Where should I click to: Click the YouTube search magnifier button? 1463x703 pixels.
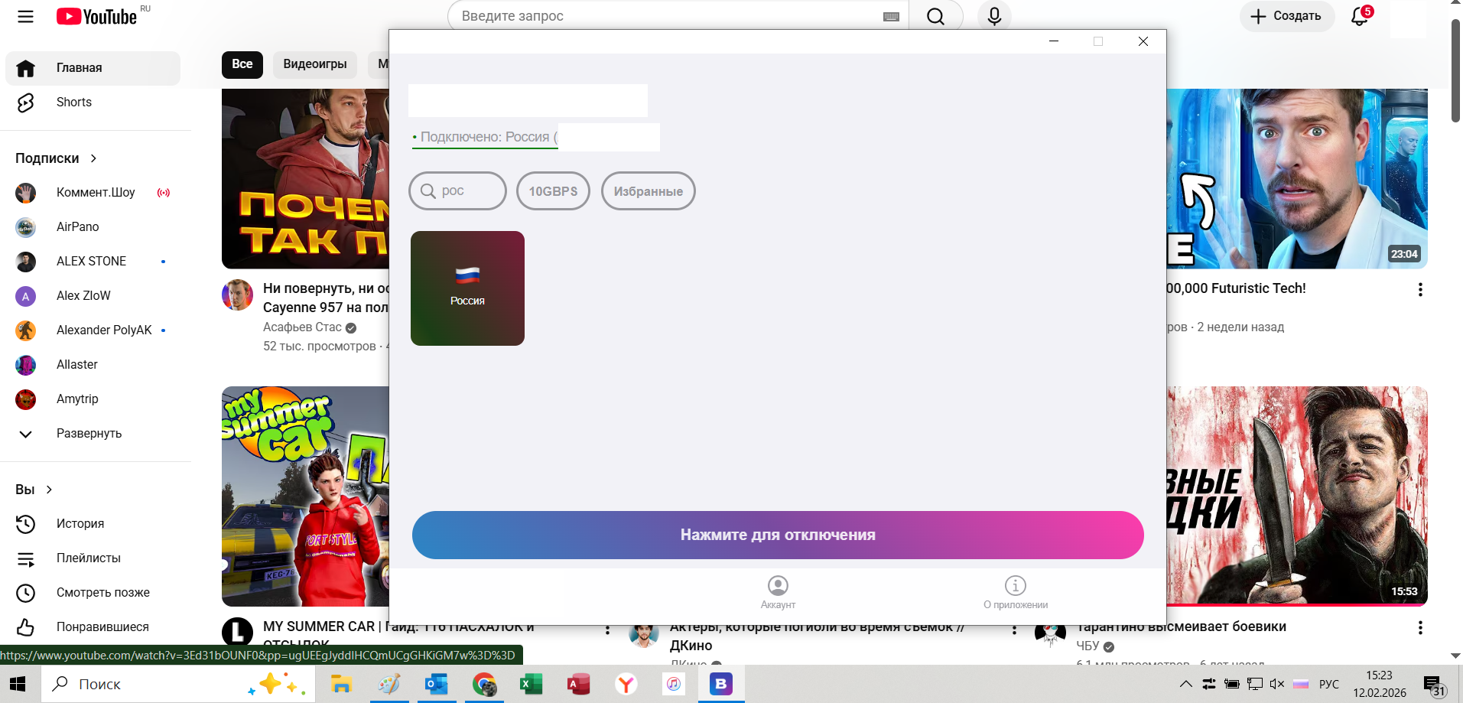pyautogui.click(x=935, y=16)
